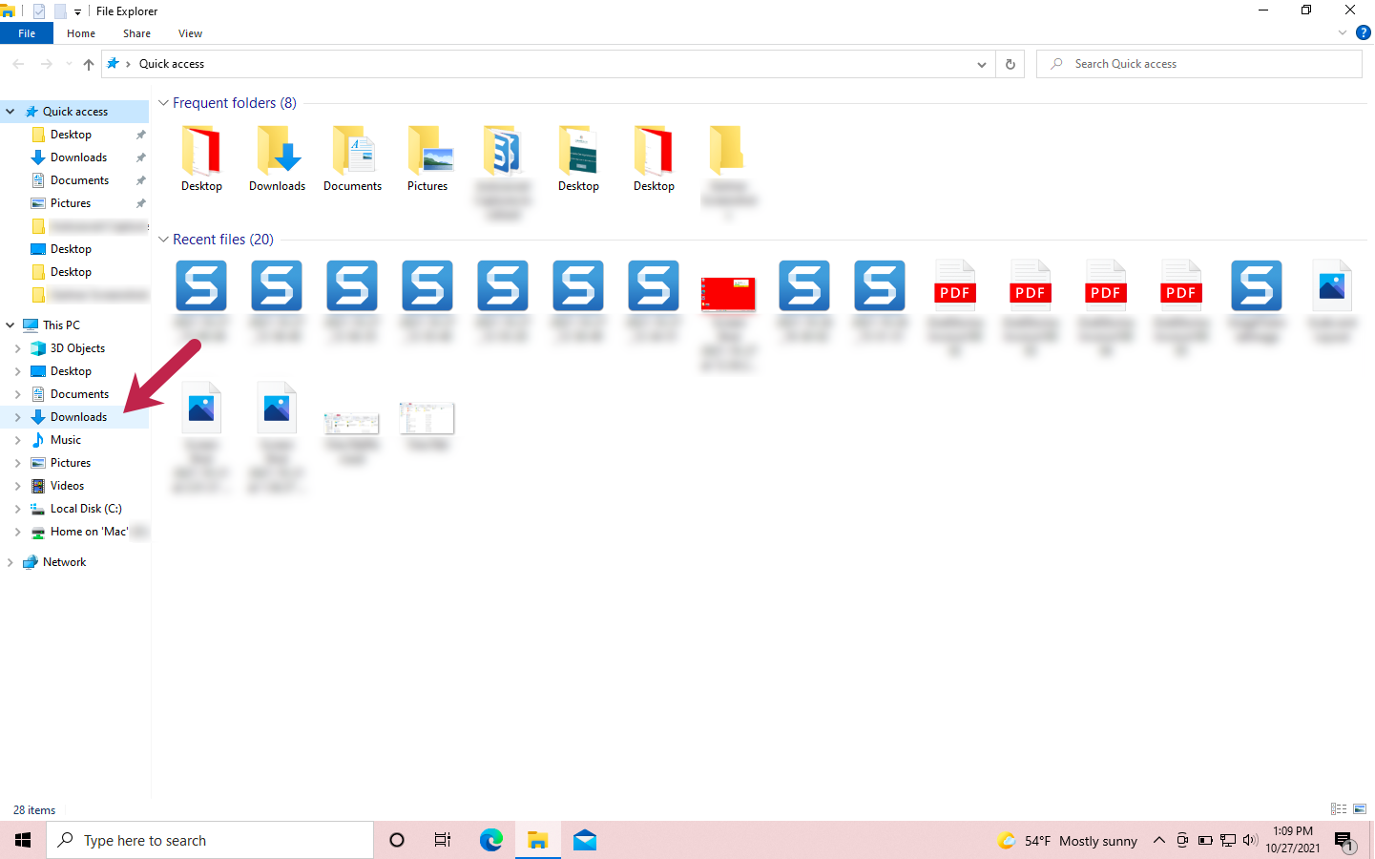1375x859 pixels.
Task: Open the address bar history dropdown
Action: (981, 64)
